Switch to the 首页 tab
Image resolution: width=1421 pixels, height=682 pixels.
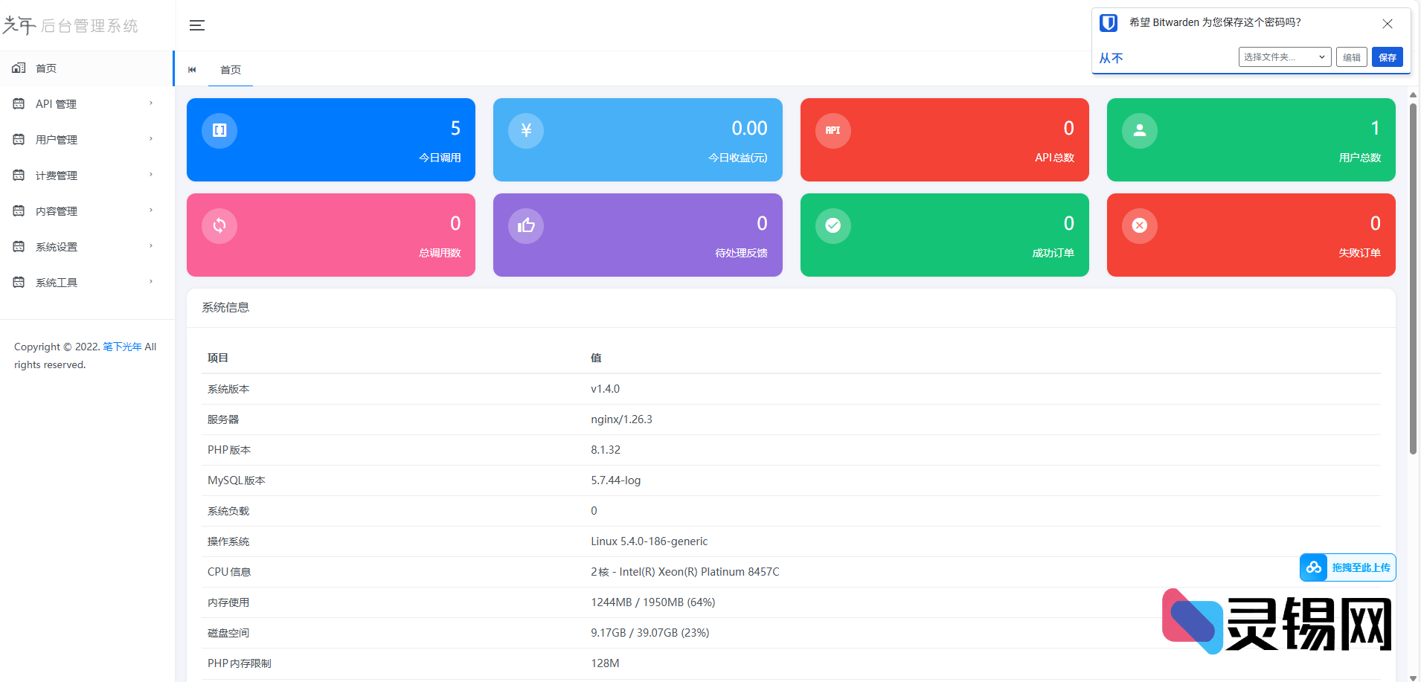(x=231, y=70)
